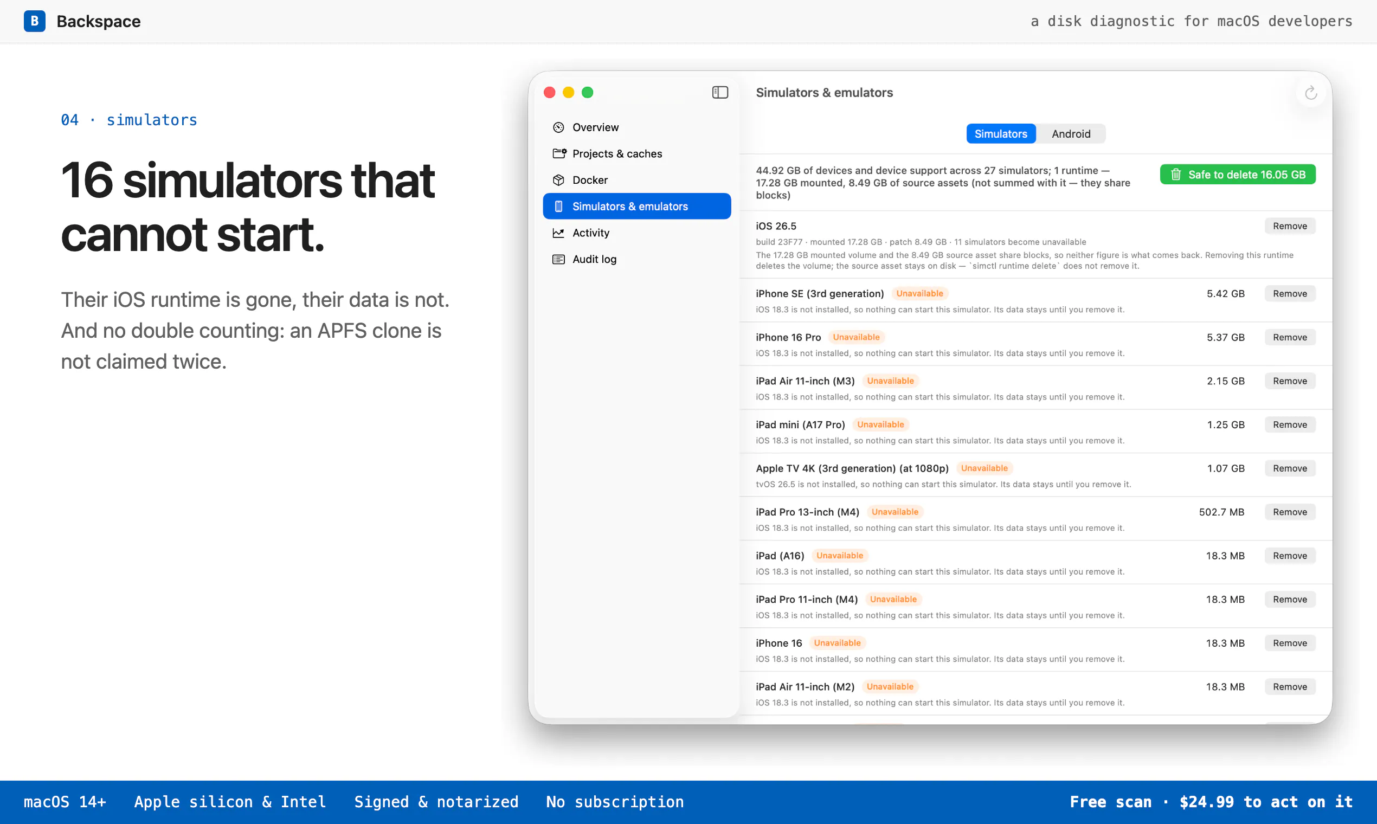Remove the iPad Air 11-inch (M2) simulator
This screenshot has height=824, width=1377.
[x=1290, y=687]
